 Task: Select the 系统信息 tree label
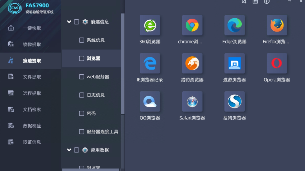pyautogui.click(x=96, y=40)
